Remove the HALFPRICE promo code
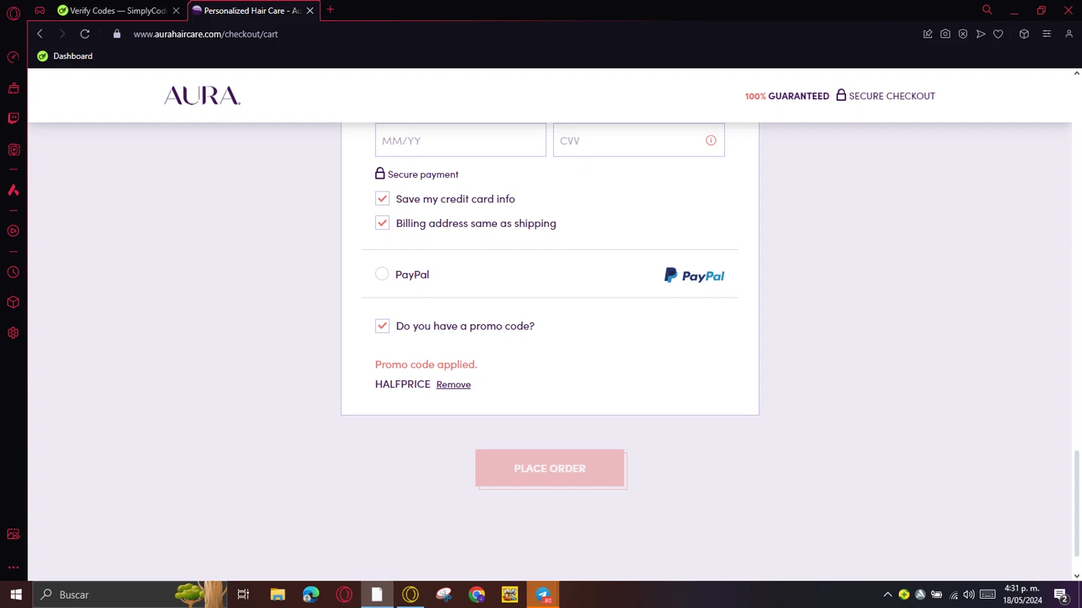Screen dimensions: 1082x608 pos(454,385)
